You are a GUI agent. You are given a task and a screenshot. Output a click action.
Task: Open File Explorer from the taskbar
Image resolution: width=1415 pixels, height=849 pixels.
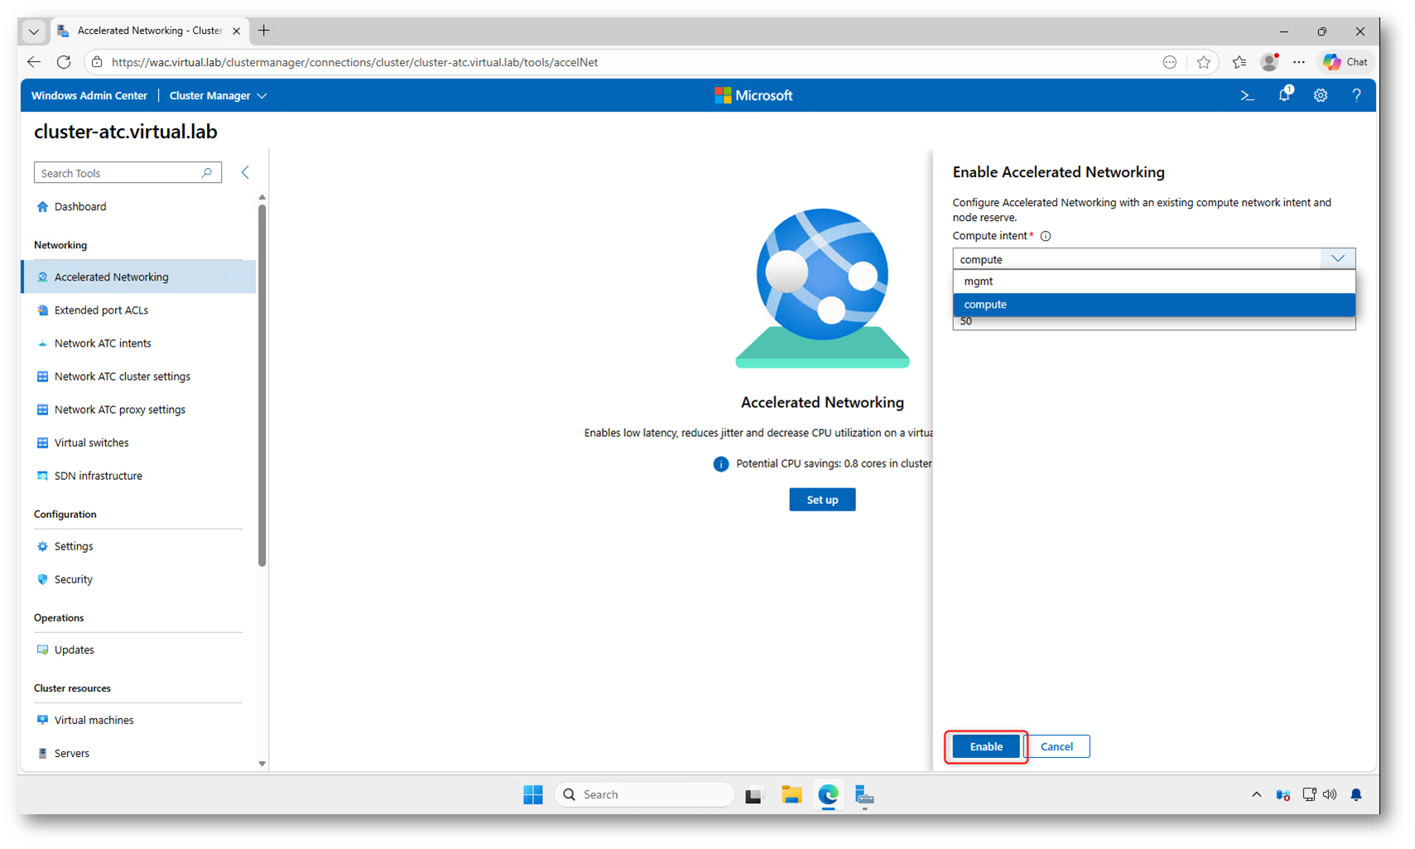point(791,795)
